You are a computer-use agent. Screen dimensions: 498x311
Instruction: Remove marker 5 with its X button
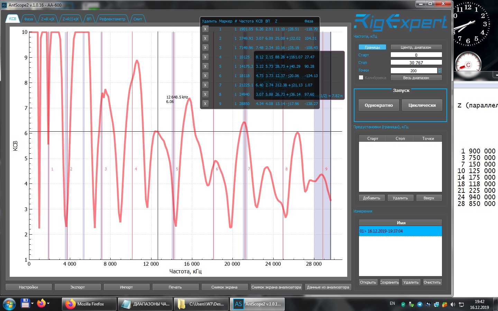click(205, 66)
